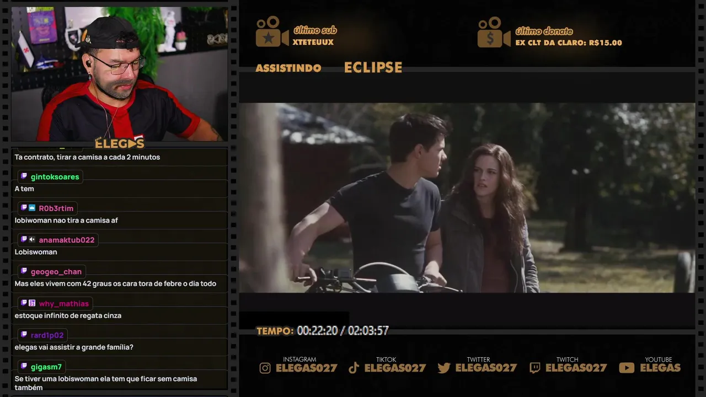Click the ASSISTINDO label
706x397 pixels.
coord(288,68)
